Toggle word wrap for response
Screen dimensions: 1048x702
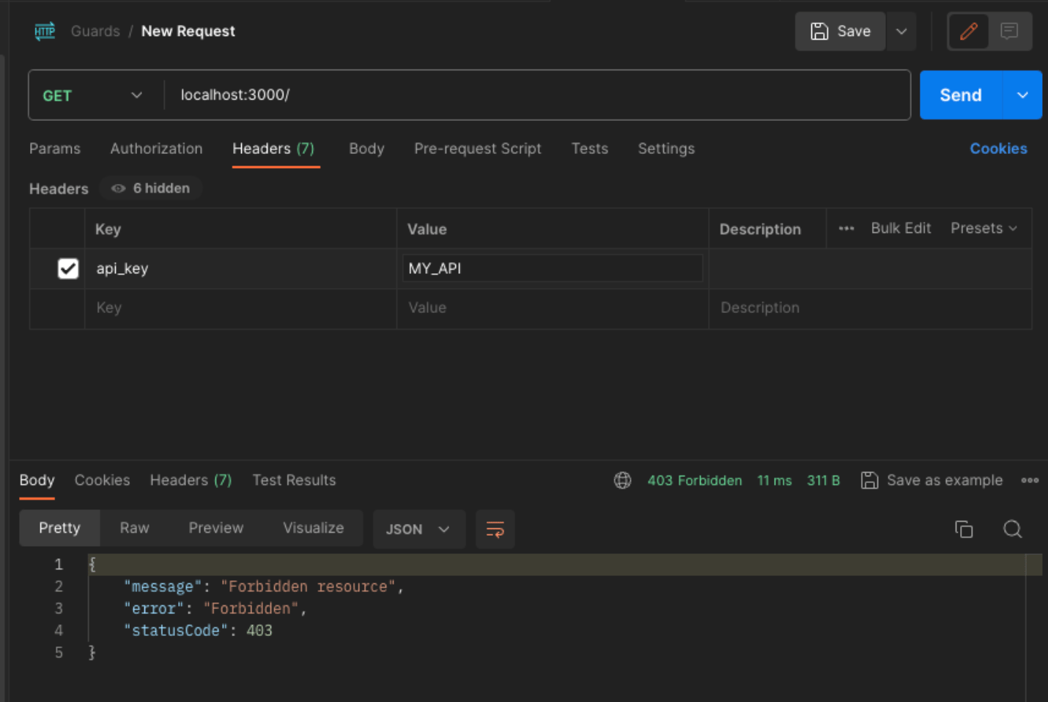(495, 529)
